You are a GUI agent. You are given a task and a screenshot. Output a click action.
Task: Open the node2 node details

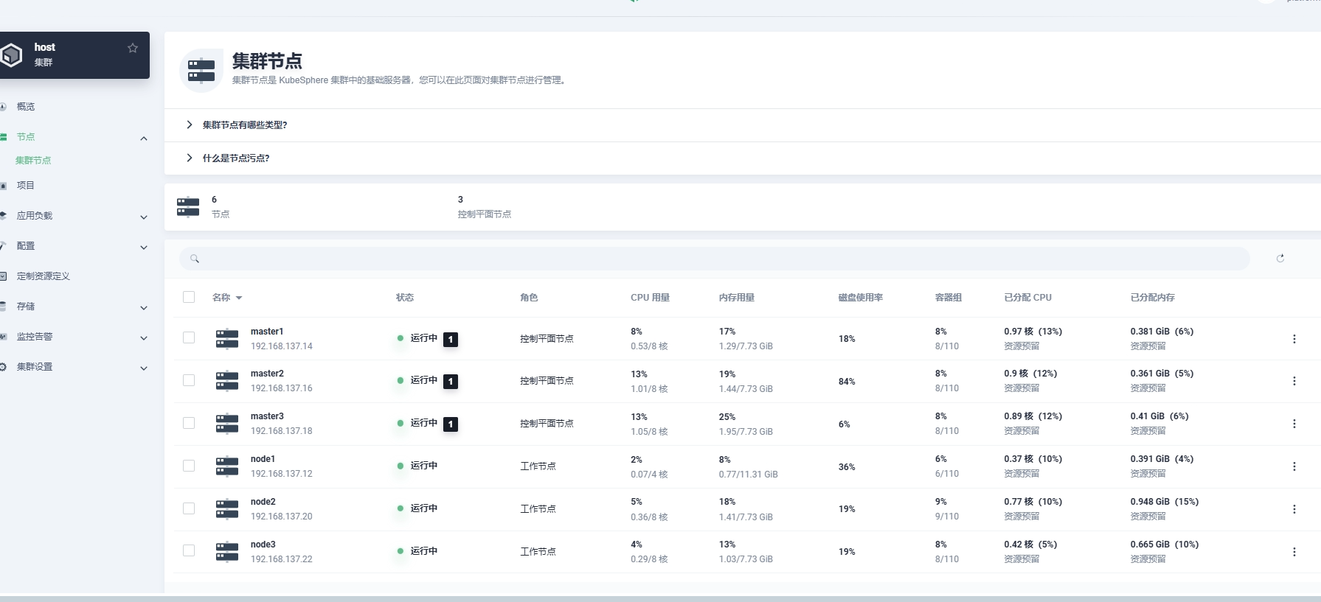point(263,502)
